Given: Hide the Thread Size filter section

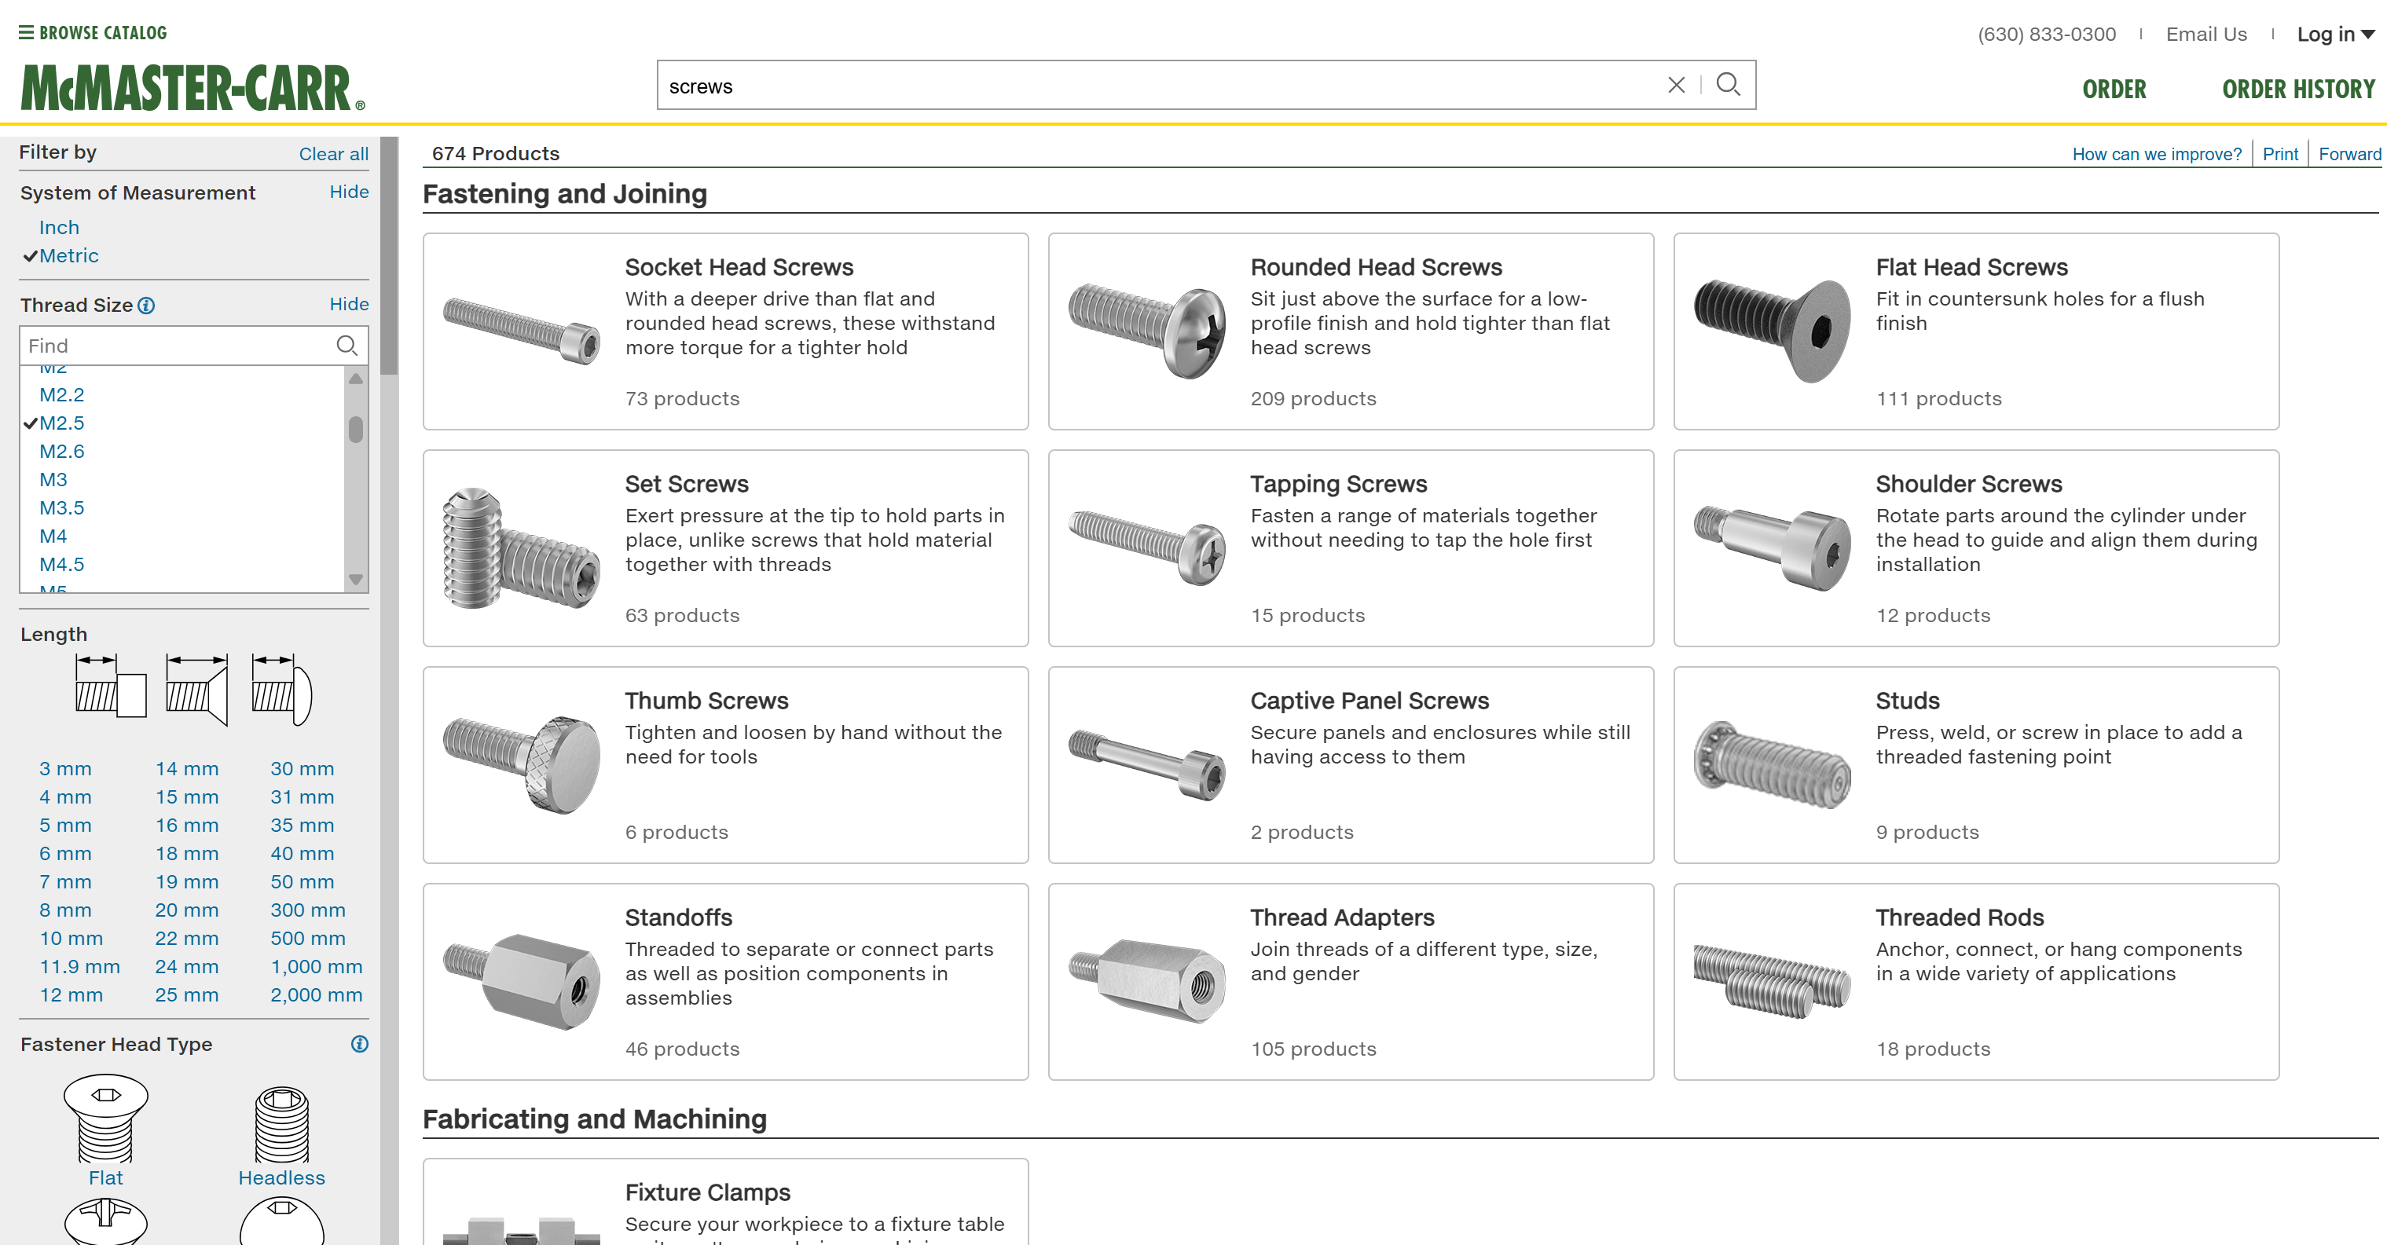Looking at the screenshot, I should [x=348, y=304].
